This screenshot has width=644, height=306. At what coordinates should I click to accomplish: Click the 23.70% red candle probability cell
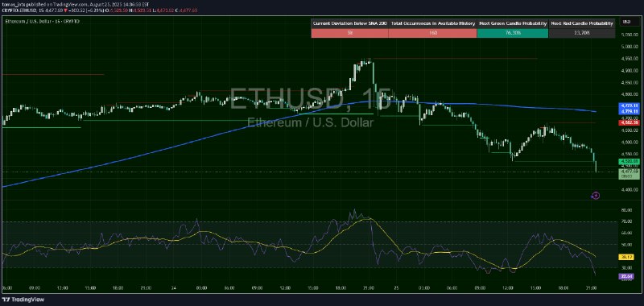click(x=582, y=33)
